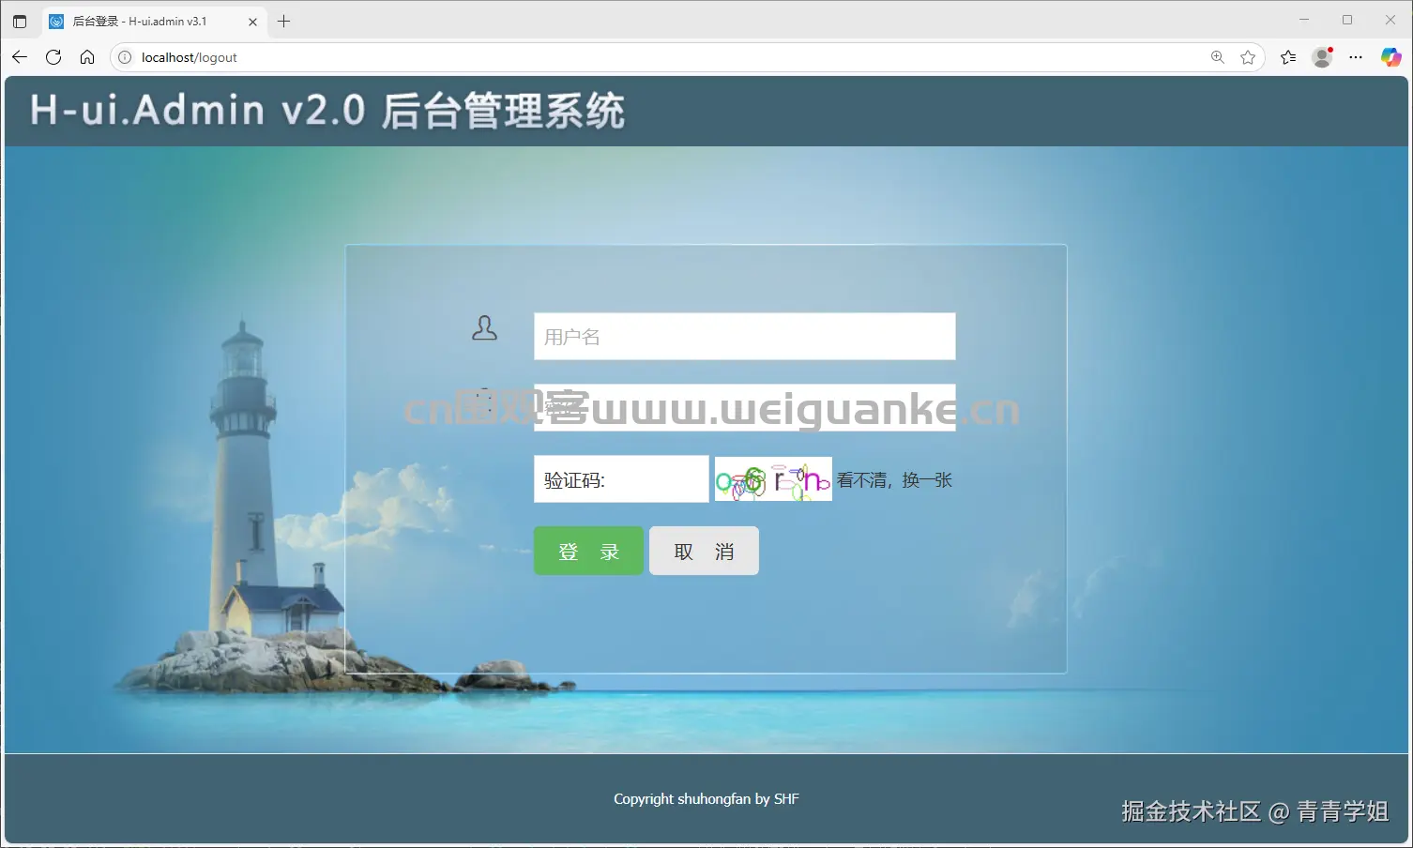Click the star icon to bookmark this page
This screenshot has width=1413, height=848.
click(1249, 56)
